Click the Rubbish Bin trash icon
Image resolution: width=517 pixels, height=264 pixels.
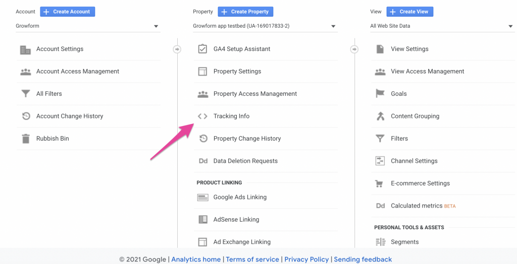tap(25, 139)
